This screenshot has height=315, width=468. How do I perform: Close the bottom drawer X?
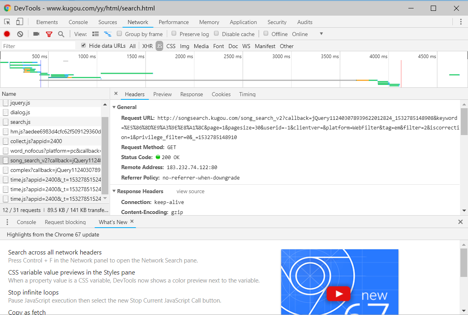460,222
